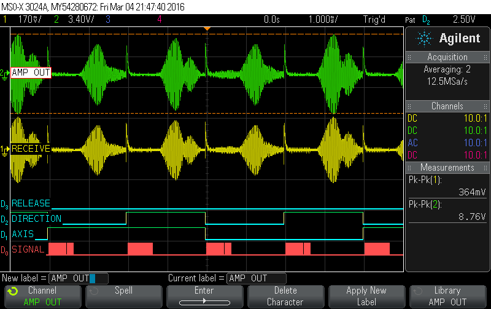Open the Acquisition panel header
The image size is (491, 309).
point(447,57)
